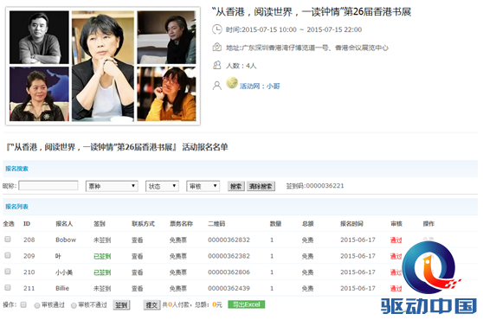This screenshot has width=483, height=320.
Task: Click the 签到 button at bottom
Action: click(x=121, y=305)
